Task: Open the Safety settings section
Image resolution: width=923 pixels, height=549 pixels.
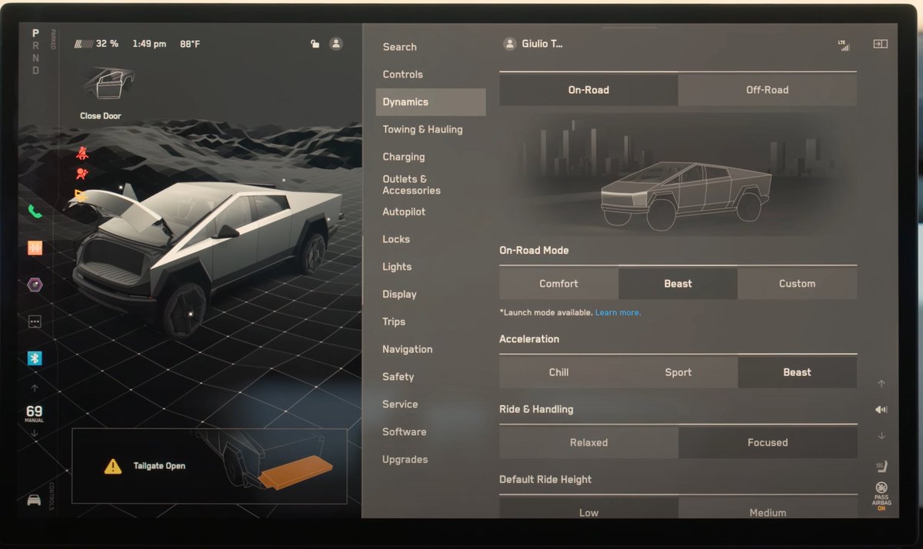Action: pyautogui.click(x=398, y=377)
